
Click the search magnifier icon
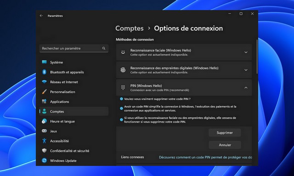click(104, 48)
